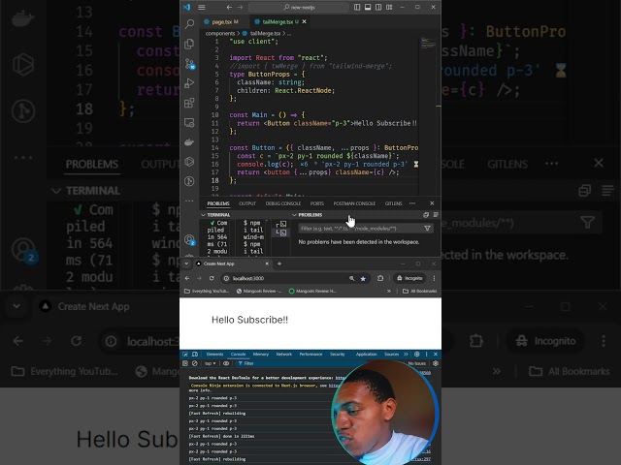Select the POSTMAN CONSOLE panel tab
Image resolution: width=621 pixels, height=465 pixels.
pyautogui.click(x=354, y=203)
